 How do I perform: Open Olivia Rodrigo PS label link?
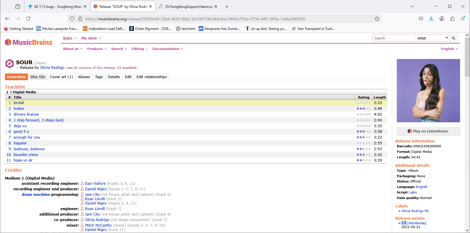point(415,211)
